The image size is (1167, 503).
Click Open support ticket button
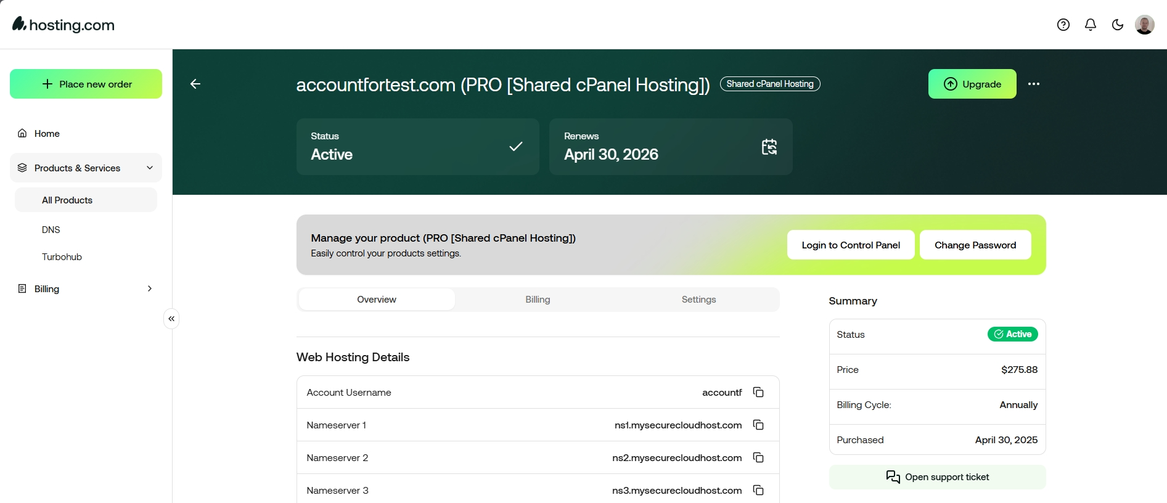937,477
